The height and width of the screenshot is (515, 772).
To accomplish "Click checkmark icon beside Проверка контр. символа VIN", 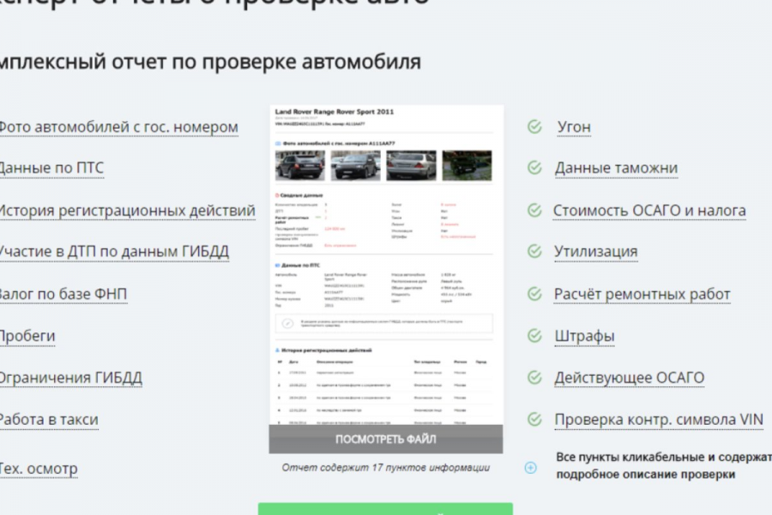I will coord(534,420).
